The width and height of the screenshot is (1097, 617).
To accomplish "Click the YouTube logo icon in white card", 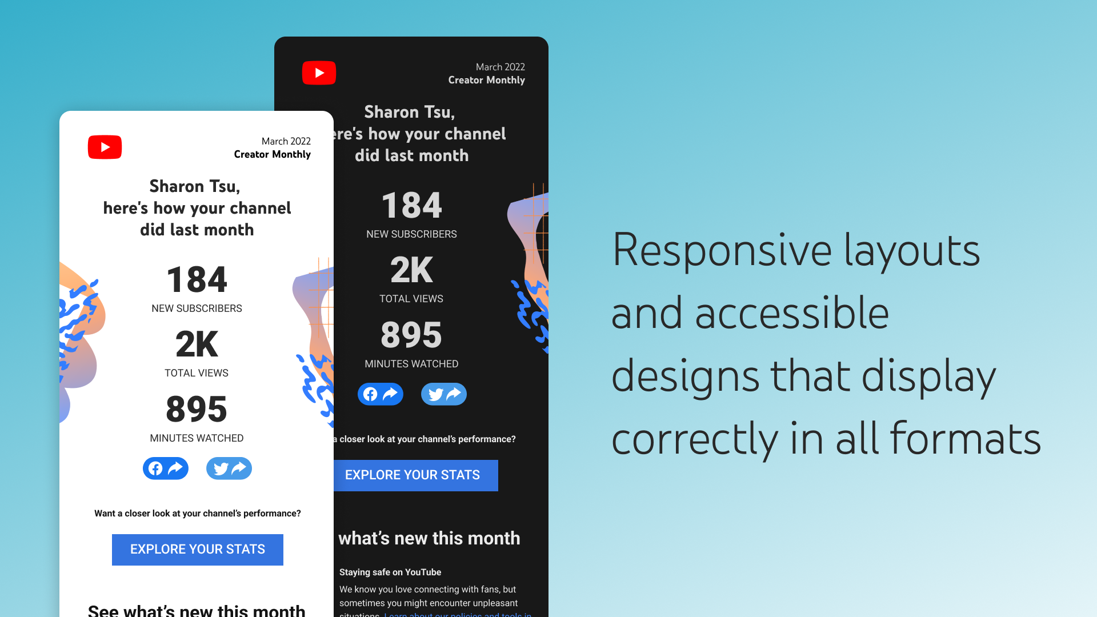I will pos(105,147).
